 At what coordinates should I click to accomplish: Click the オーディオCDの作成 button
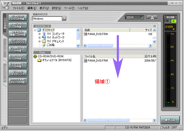point(18,25)
